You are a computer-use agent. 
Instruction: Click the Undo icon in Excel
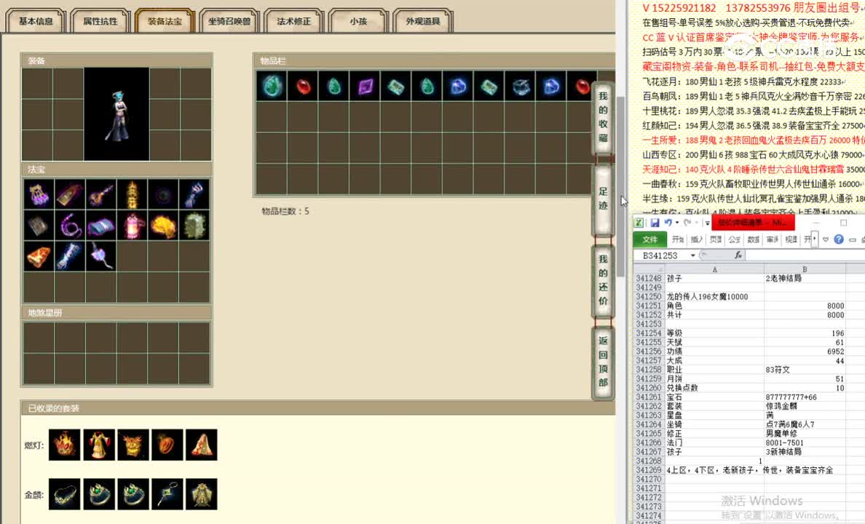click(x=667, y=223)
